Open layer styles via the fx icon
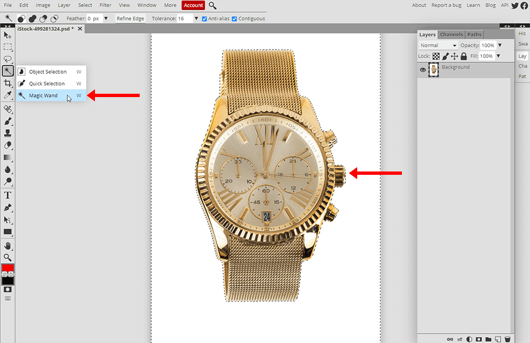 click(x=459, y=339)
